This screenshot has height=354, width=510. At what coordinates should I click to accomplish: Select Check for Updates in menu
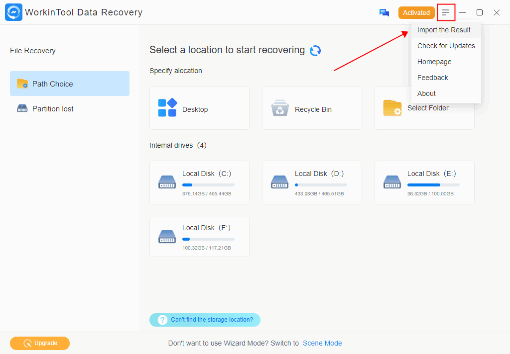point(446,46)
